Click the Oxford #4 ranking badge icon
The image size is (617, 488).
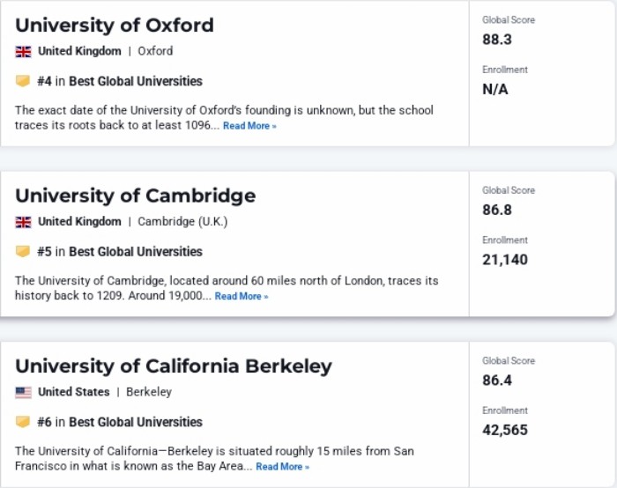point(23,81)
